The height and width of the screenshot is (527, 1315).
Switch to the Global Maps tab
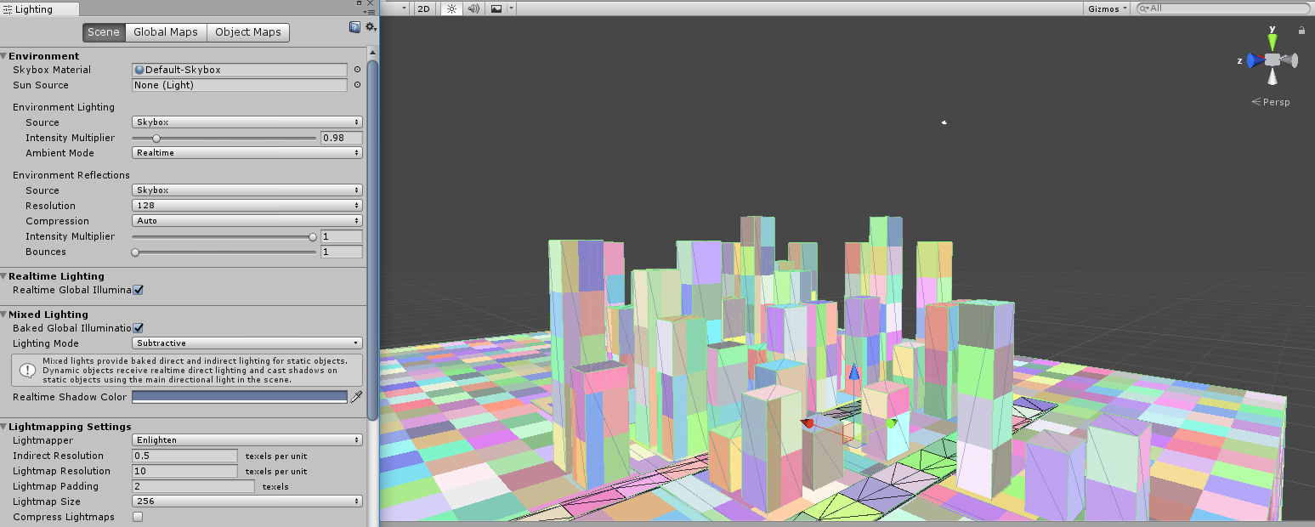(166, 32)
